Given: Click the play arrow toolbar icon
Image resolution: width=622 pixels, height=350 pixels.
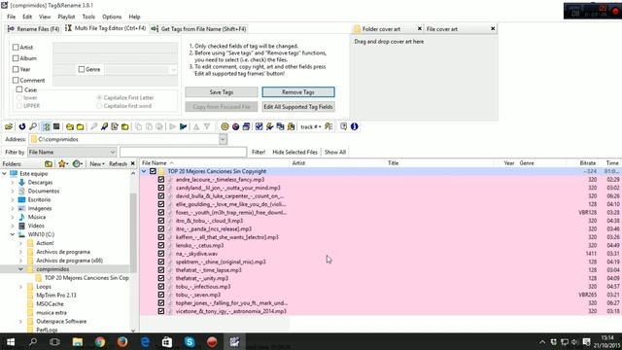Looking at the screenshot, I should pyautogui.click(x=172, y=126).
